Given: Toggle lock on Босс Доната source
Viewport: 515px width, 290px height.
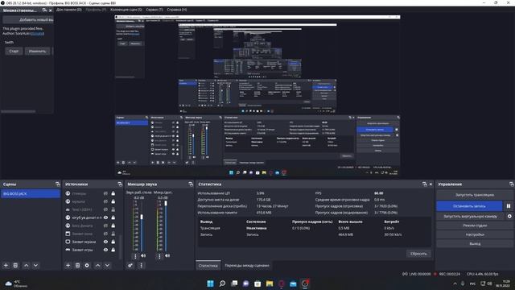Looking at the screenshot, I should coord(113,226).
